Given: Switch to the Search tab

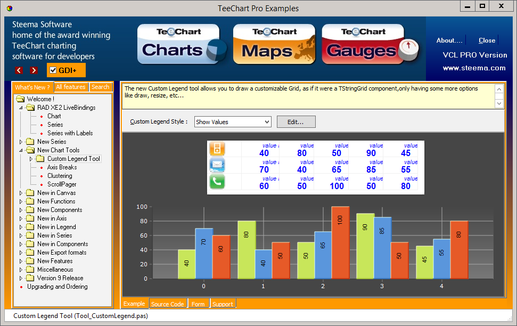Looking at the screenshot, I should 100,87.
